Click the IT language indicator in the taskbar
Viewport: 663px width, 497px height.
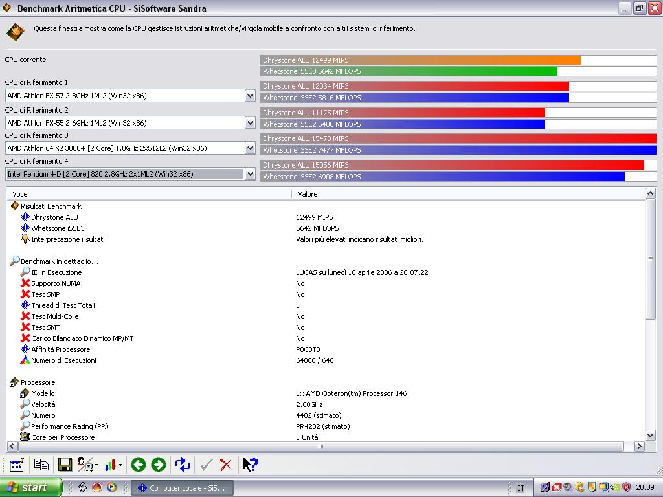tap(521, 488)
